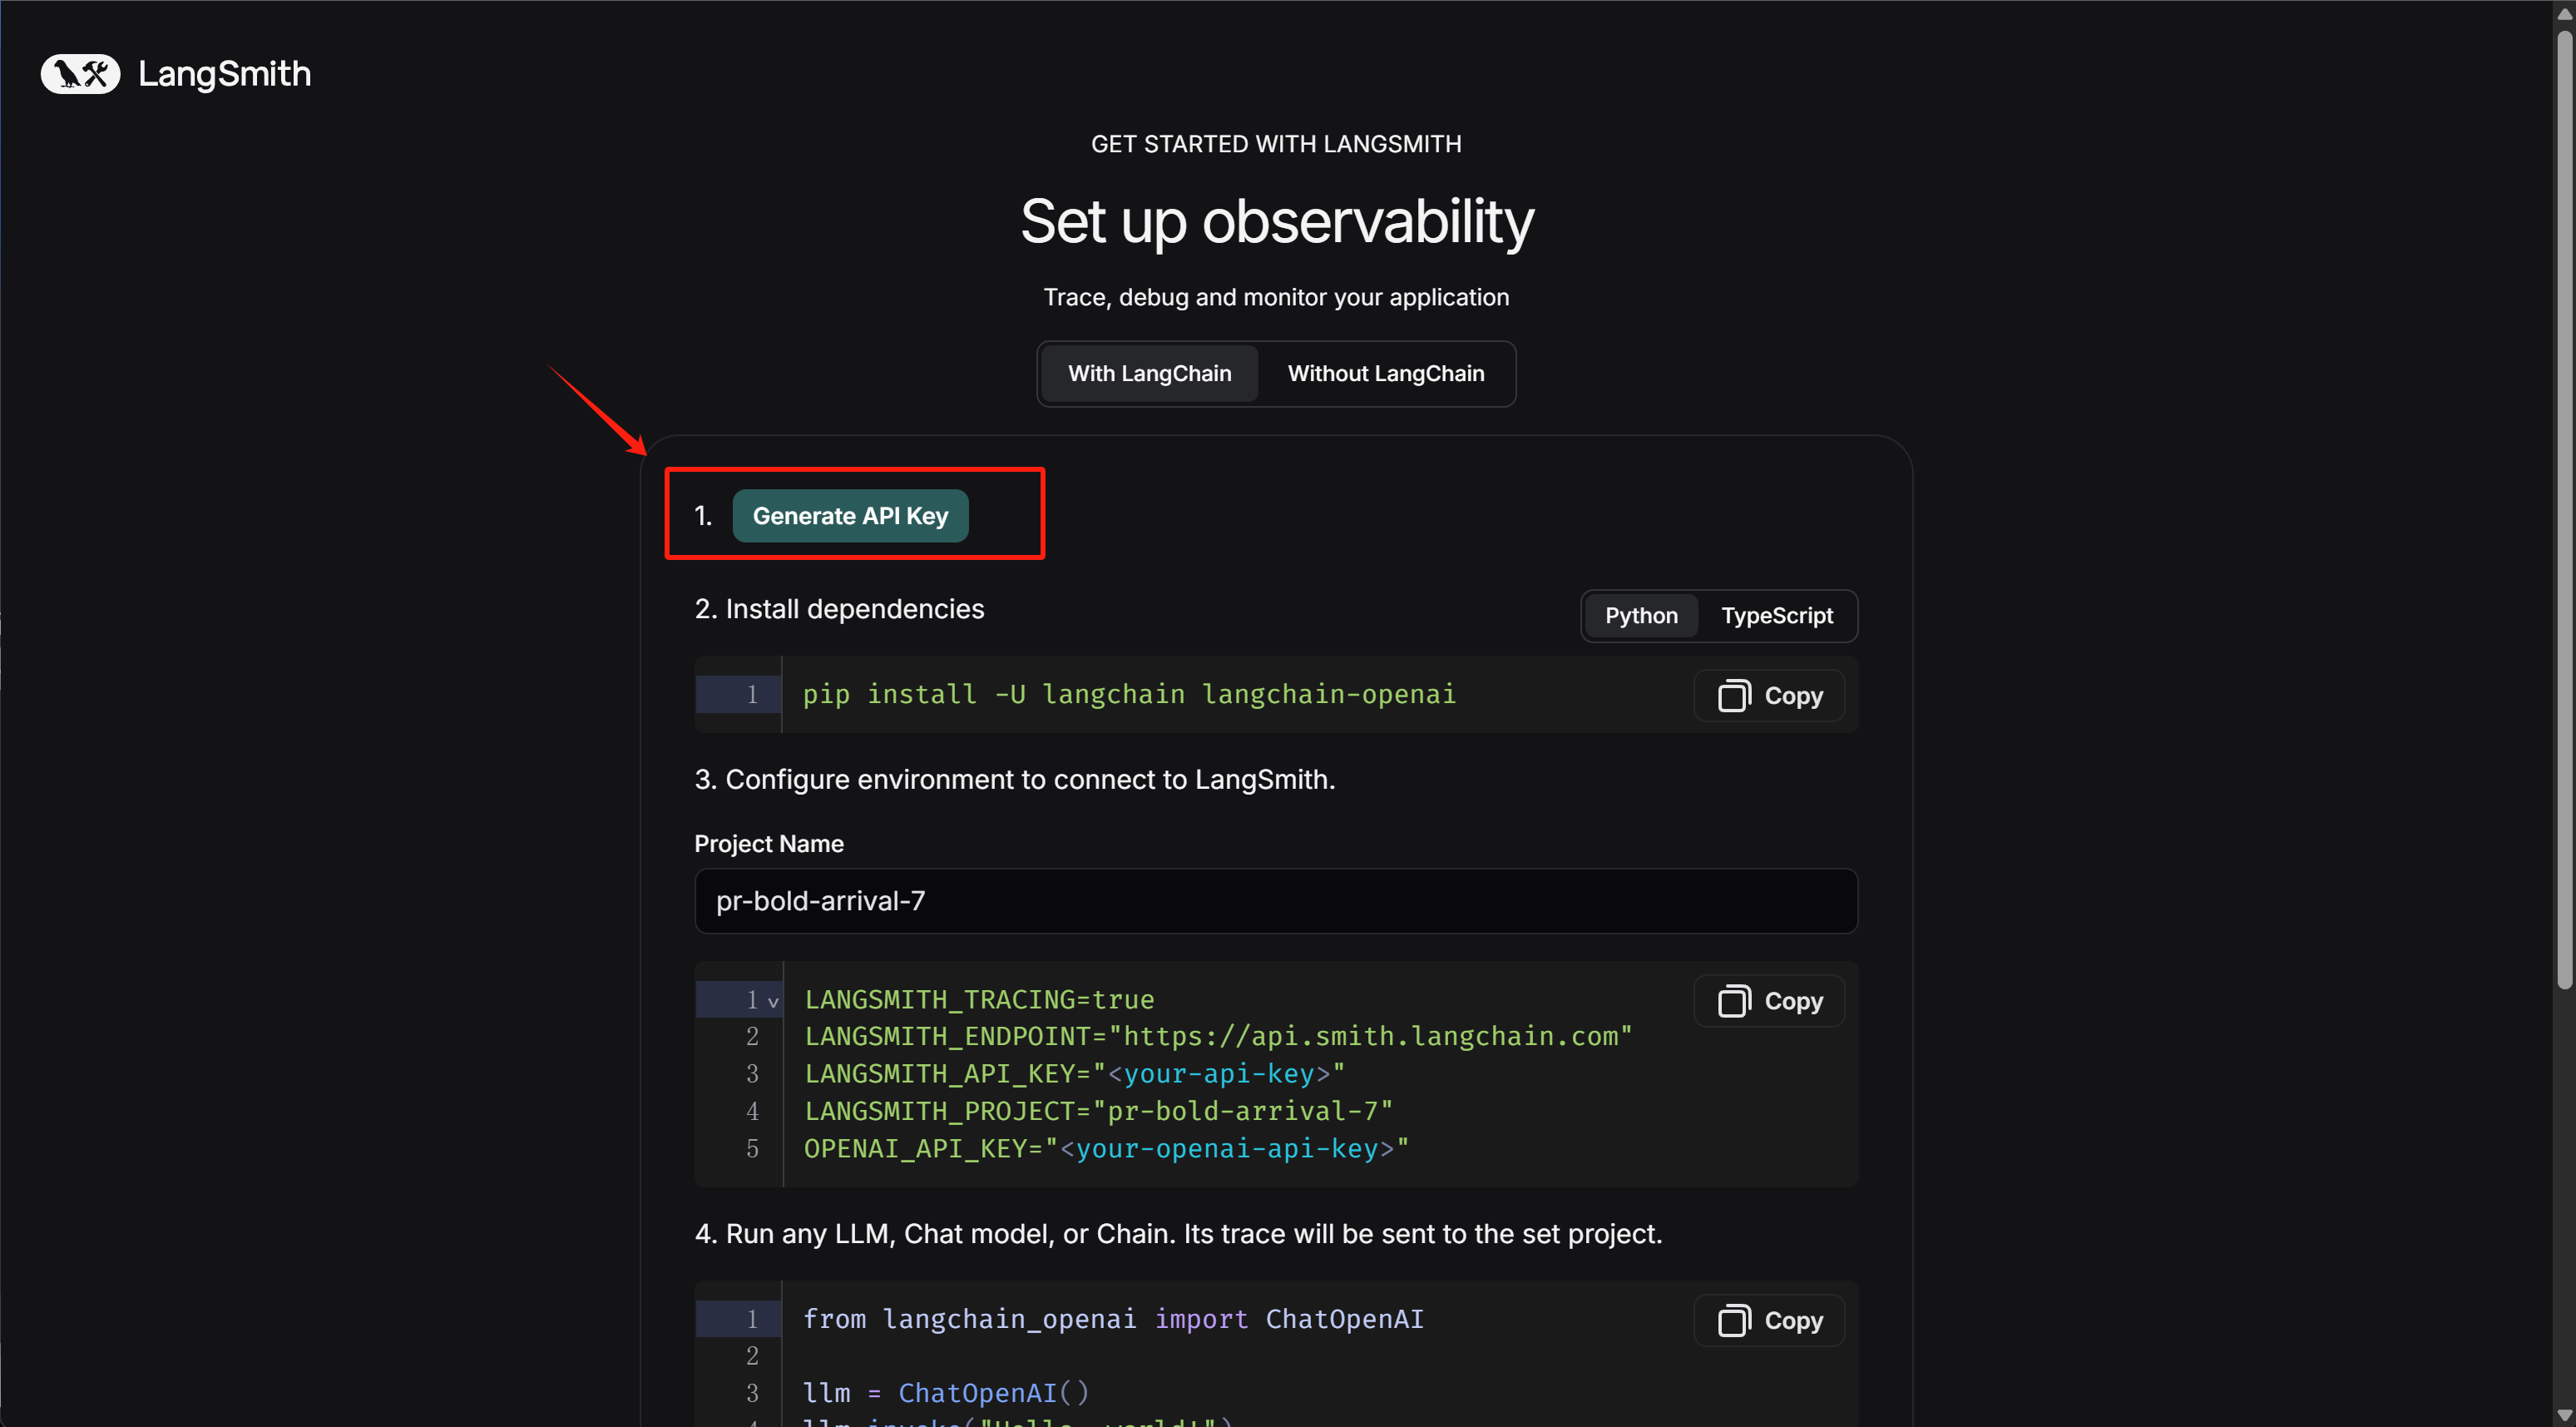Screen dimensions: 2576x1427
Task: Click the "3. Configure environment" step heading
Action: click(1015, 779)
